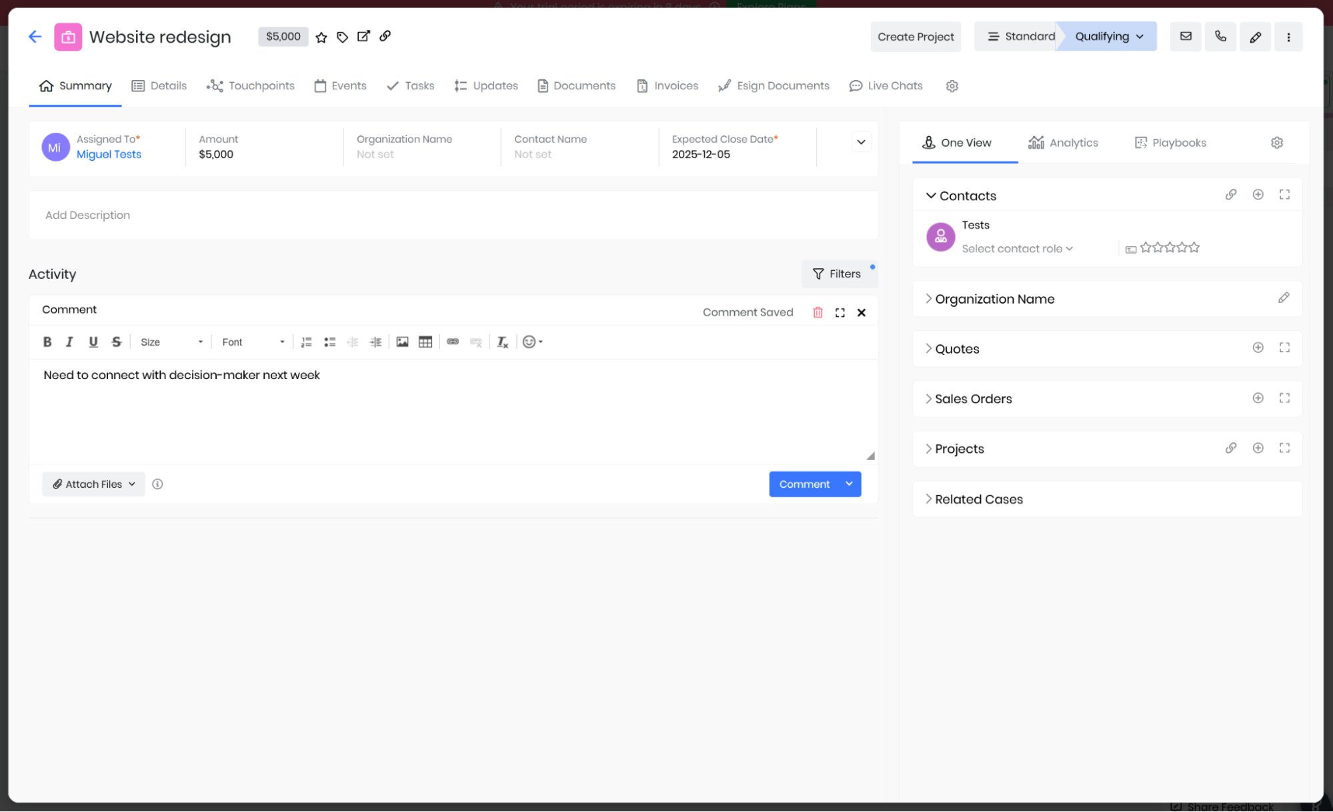
Task: Insert a table in the comment editor
Action: (x=425, y=342)
